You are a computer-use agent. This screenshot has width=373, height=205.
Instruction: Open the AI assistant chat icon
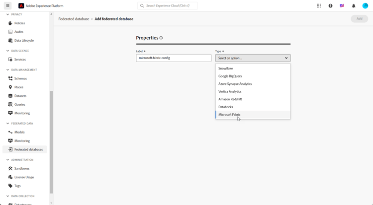coord(342,6)
